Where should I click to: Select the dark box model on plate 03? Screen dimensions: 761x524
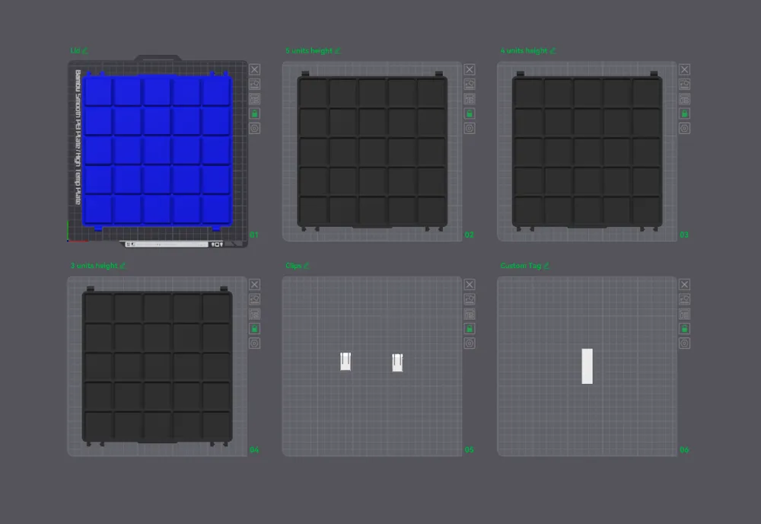tap(587, 151)
